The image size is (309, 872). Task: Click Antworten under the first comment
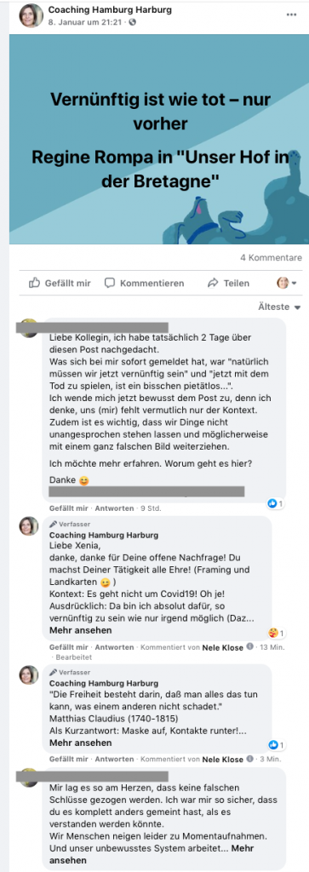114,508
